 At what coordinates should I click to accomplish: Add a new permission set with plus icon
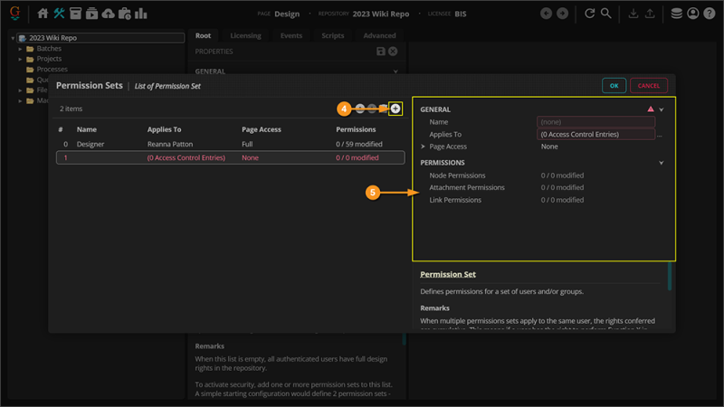click(395, 109)
